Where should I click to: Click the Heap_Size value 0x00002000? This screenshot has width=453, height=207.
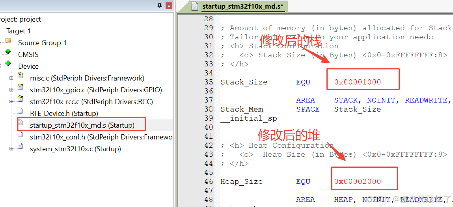[x=358, y=181]
